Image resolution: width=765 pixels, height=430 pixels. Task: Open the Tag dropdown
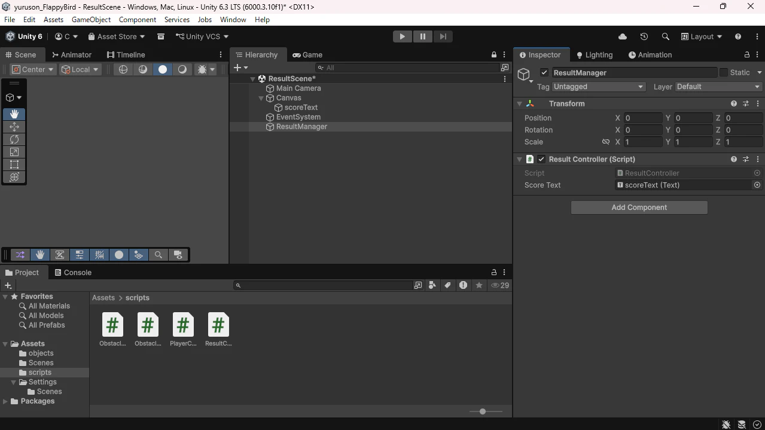tap(599, 87)
